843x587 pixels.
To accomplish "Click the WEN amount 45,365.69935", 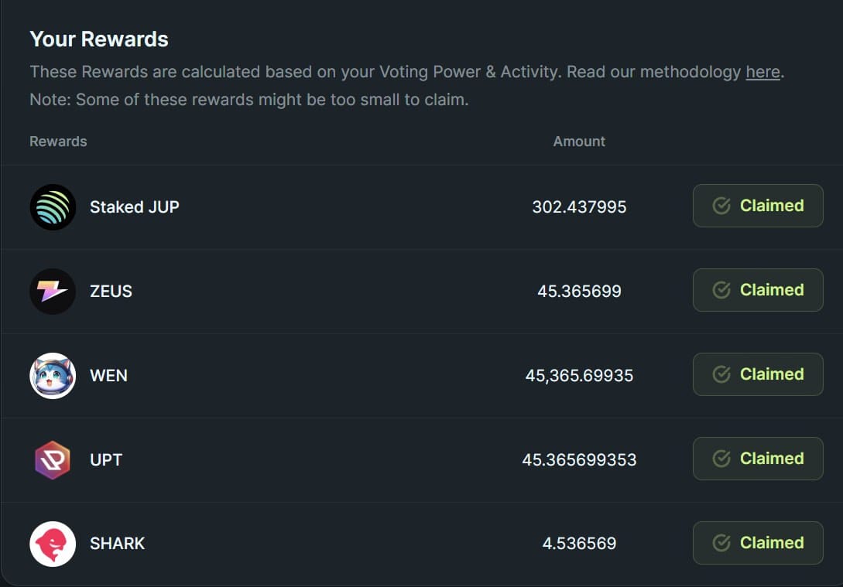I will click(x=579, y=376).
